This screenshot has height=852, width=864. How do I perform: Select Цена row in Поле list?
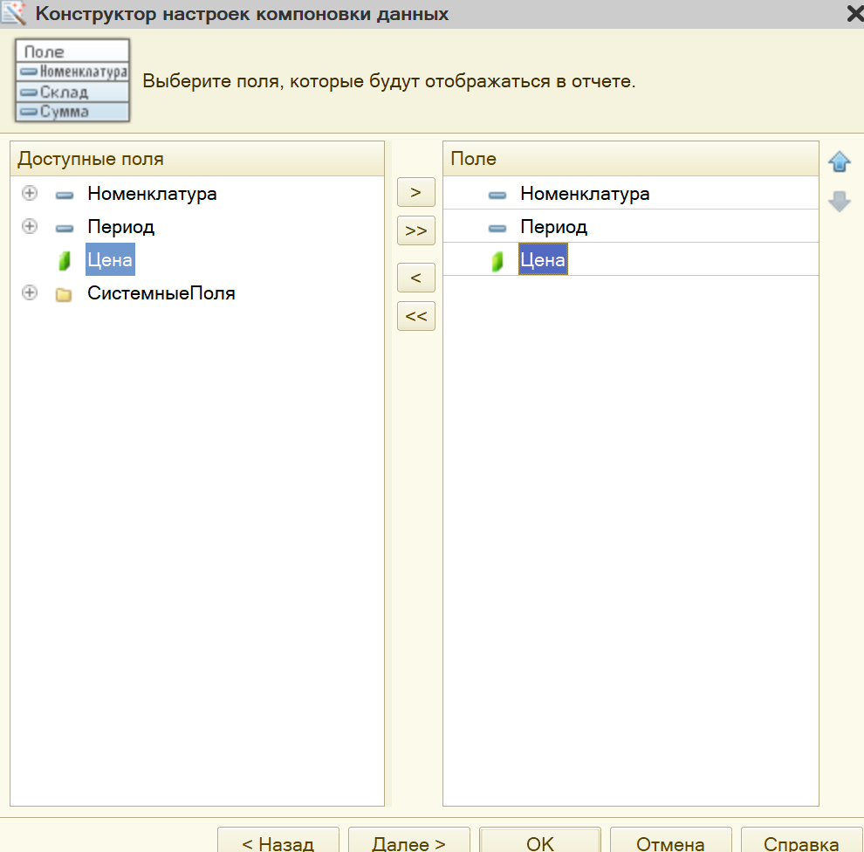[631, 259]
